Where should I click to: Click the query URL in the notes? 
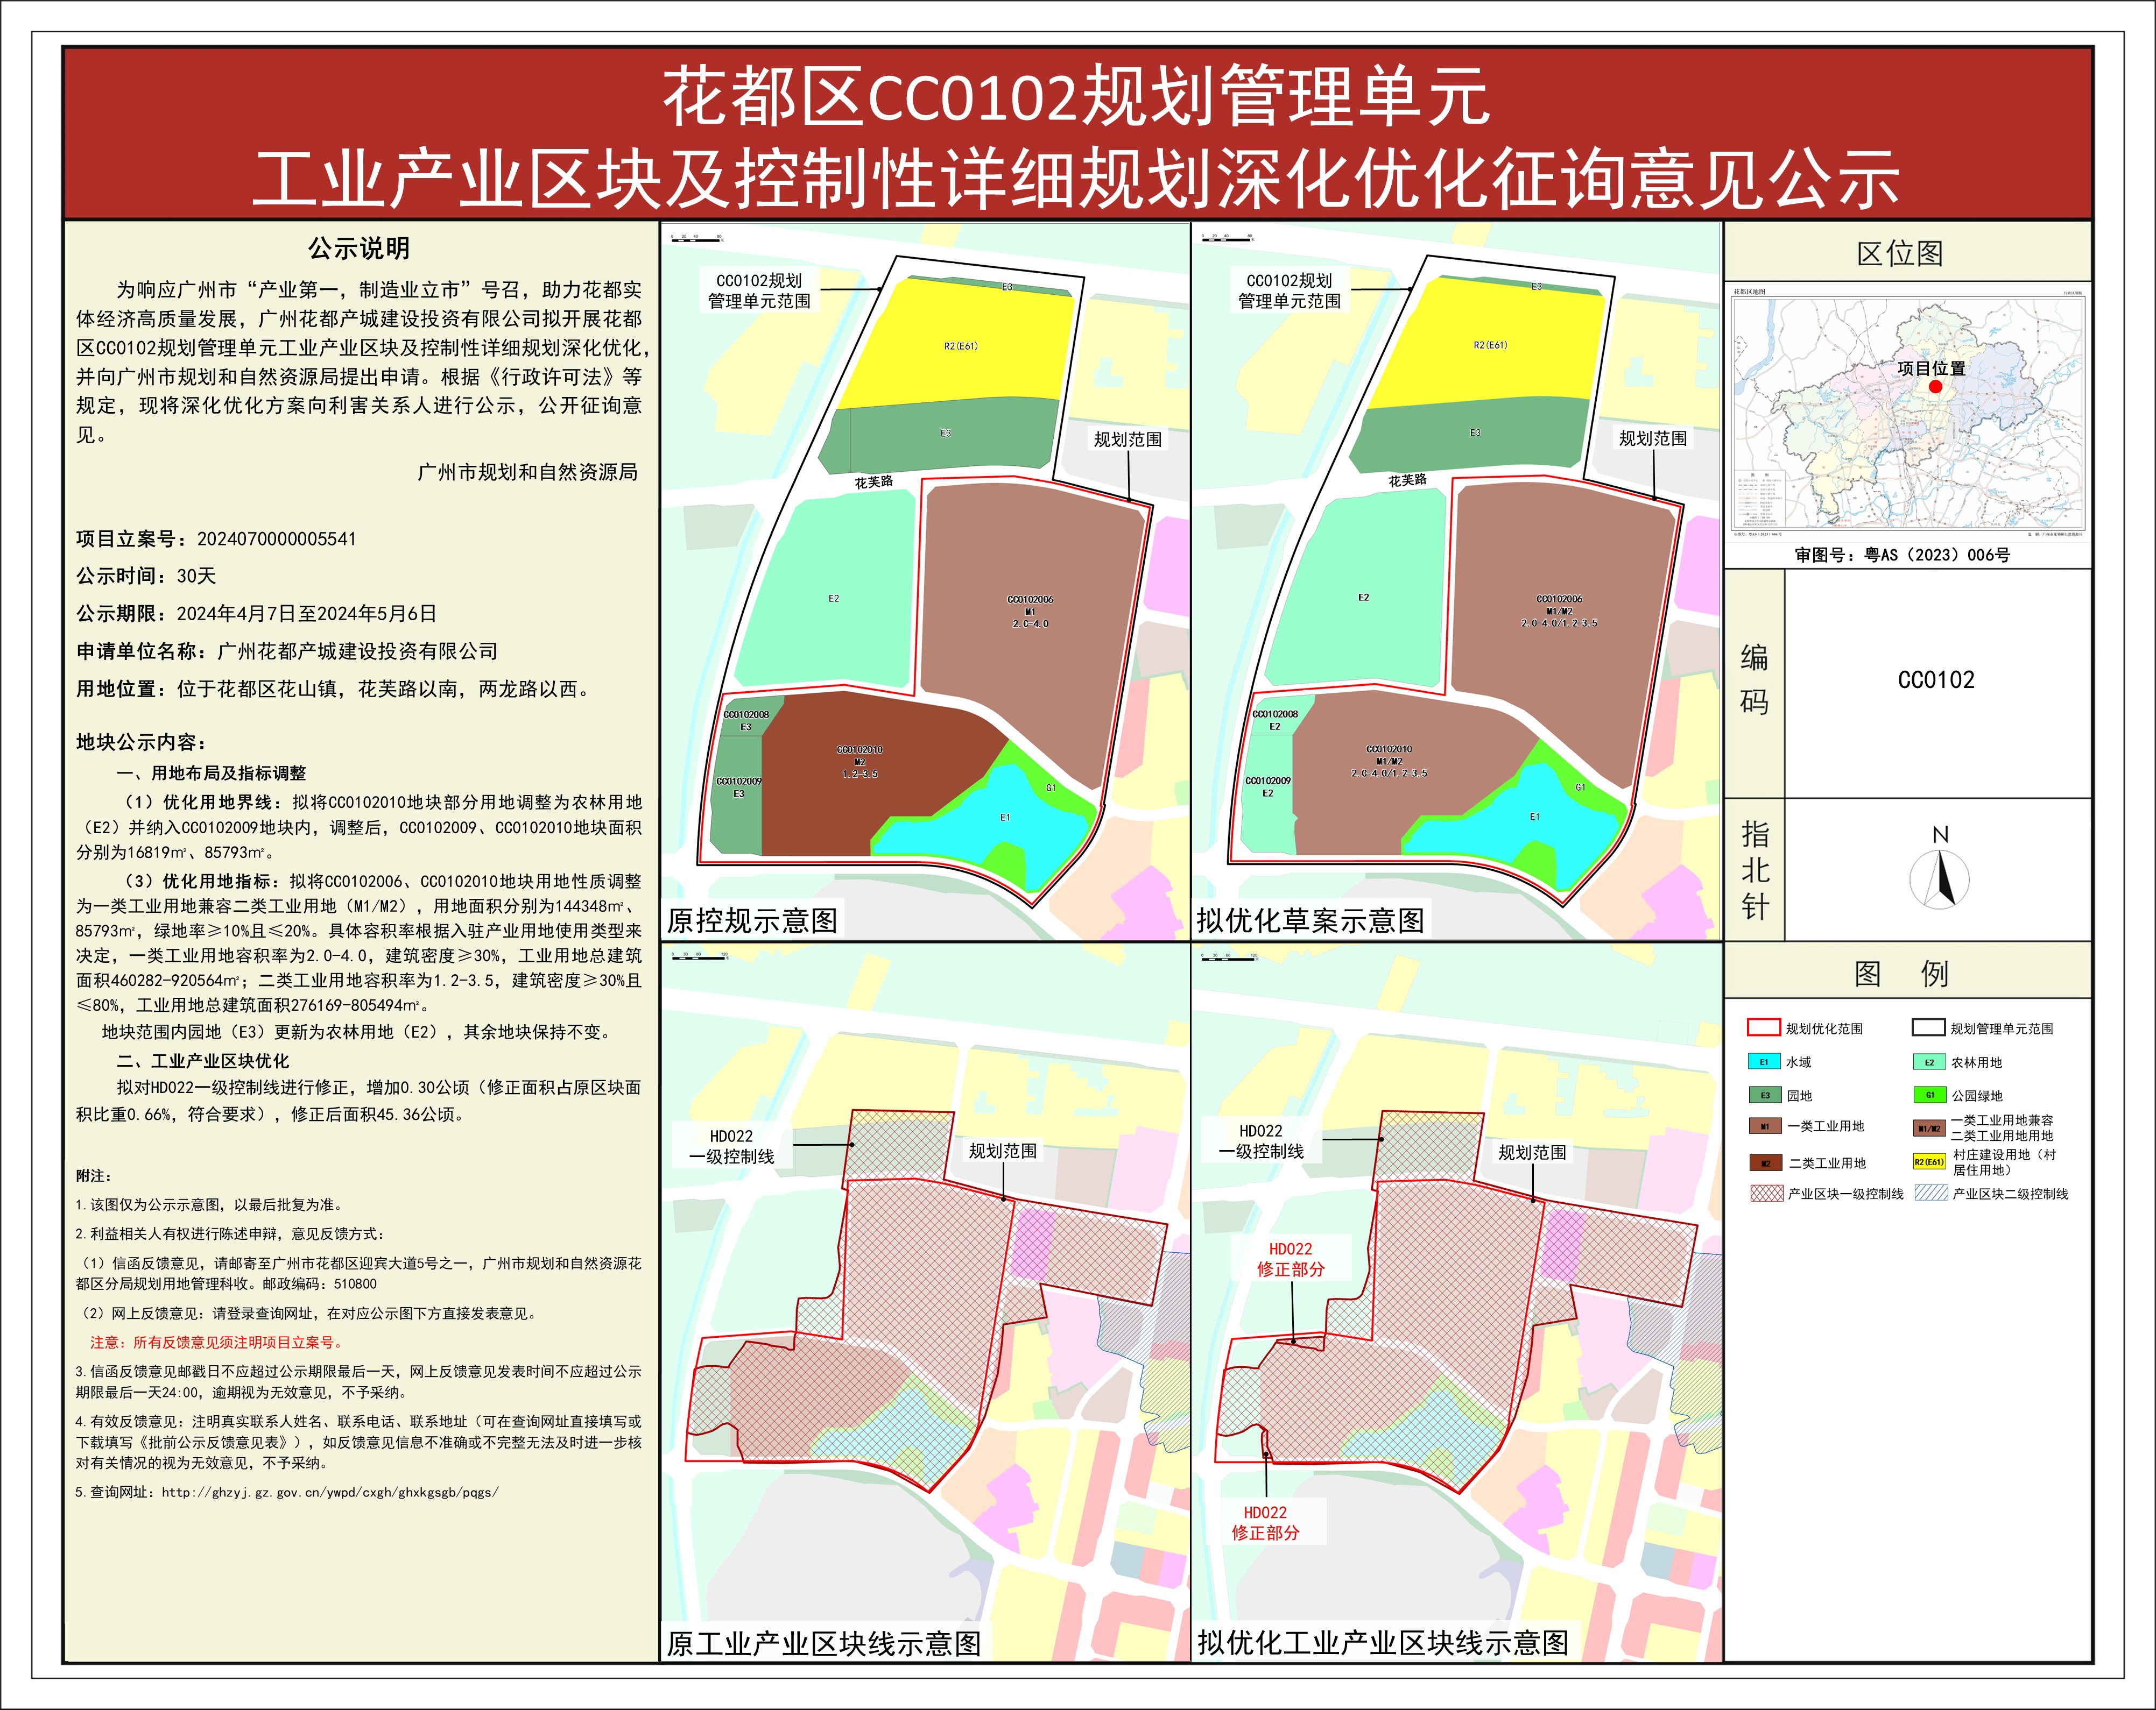[x=330, y=1492]
